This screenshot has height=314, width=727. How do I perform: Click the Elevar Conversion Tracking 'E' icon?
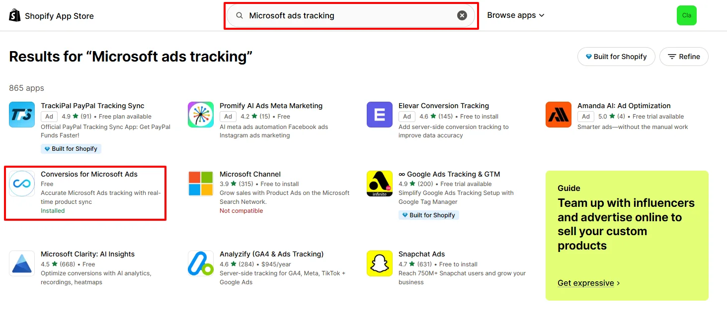tap(379, 115)
